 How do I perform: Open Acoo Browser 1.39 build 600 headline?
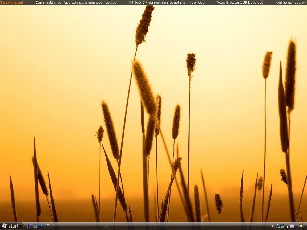coord(240,3)
